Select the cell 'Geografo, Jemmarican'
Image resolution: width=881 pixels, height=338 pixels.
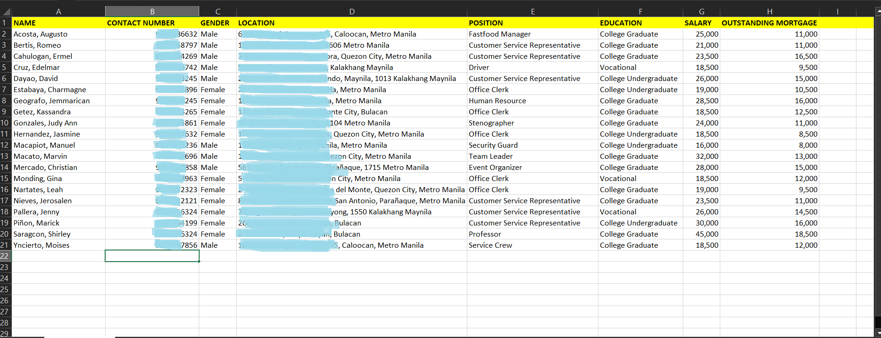[x=58, y=100]
